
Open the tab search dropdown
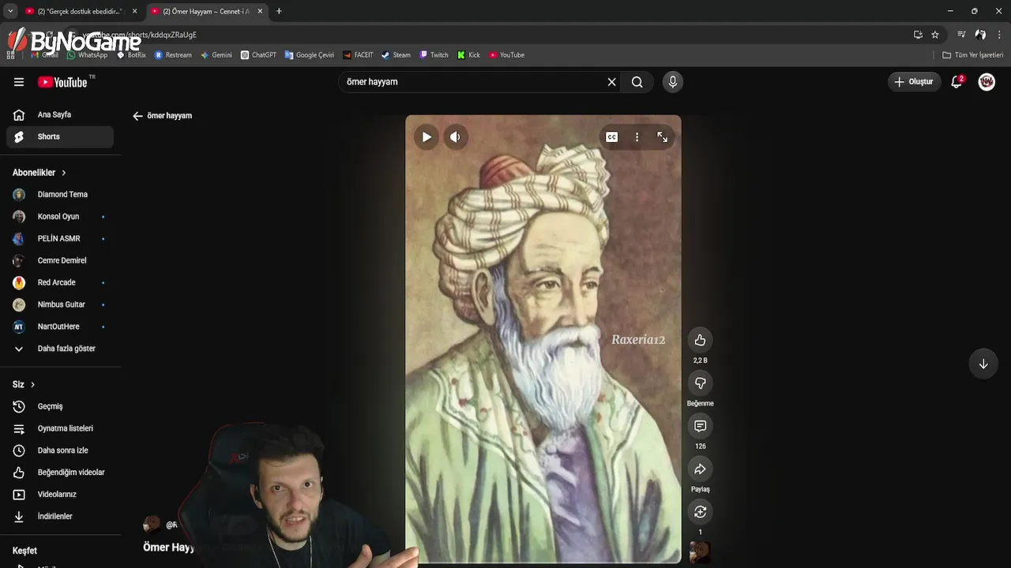click(10, 11)
